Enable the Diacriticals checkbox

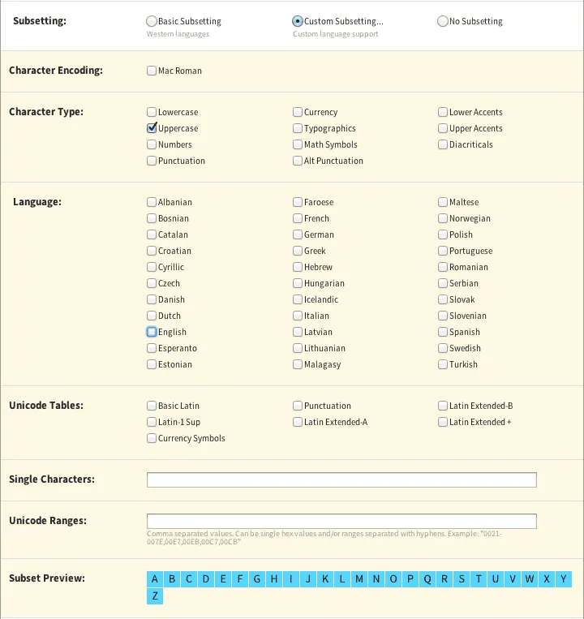[443, 145]
